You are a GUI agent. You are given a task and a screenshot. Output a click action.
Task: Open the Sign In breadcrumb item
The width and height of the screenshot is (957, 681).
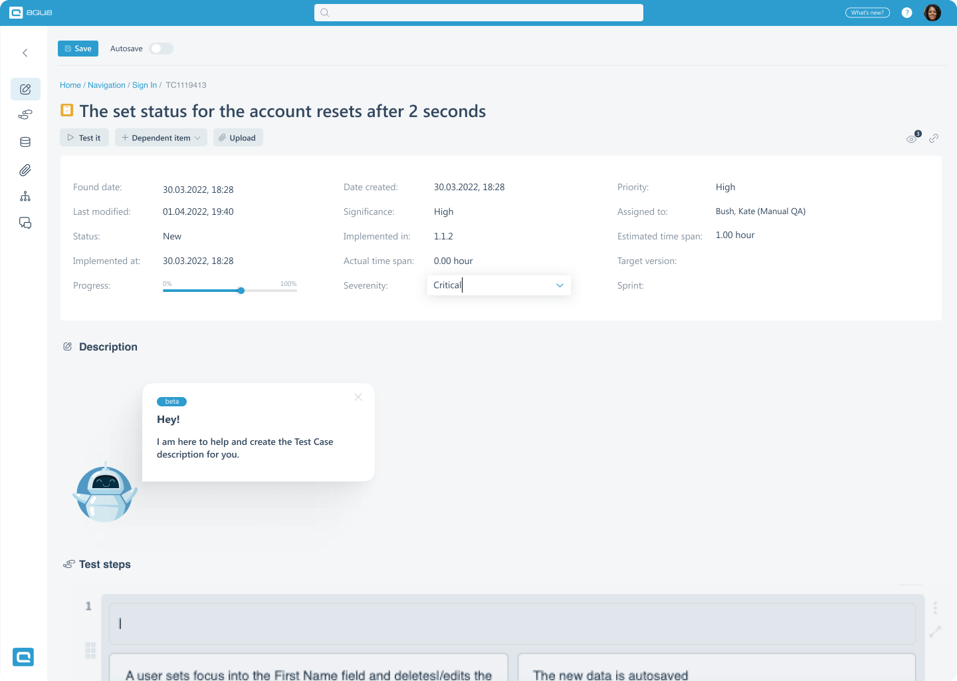[x=144, y=85]
